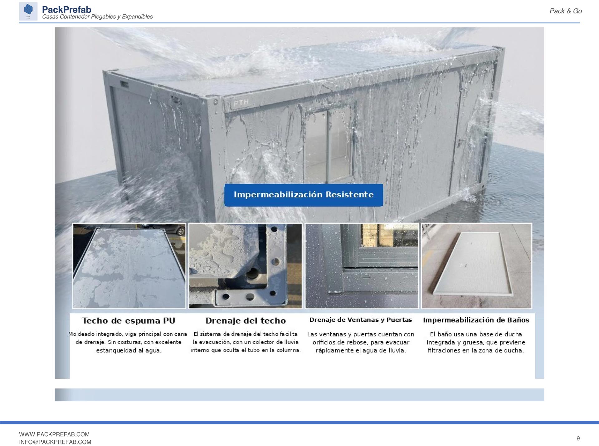Image resolution: width=599 pixels, height=446 pixels.
Task: Click the 'El baño usa una base de ducha' paragraph
Action: [476, 342]
